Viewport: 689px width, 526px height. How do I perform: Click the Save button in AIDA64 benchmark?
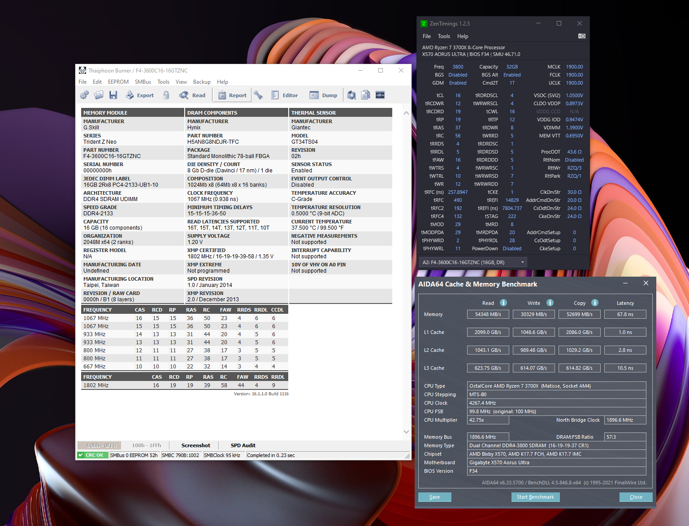435,497
